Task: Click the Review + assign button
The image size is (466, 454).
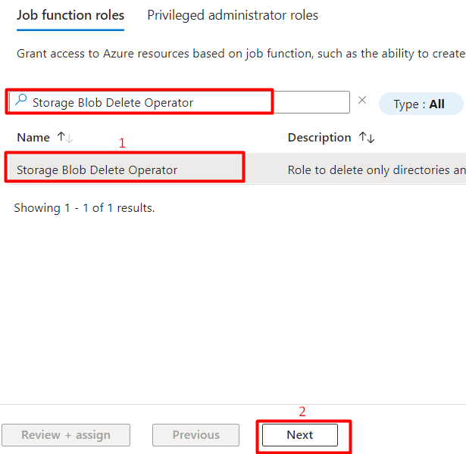Action: click(x=66, y=435)
